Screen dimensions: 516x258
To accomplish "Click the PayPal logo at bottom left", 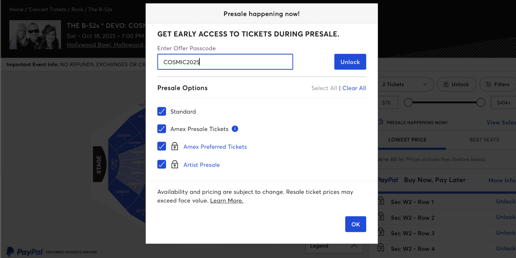I will click(x=25, y=252).
